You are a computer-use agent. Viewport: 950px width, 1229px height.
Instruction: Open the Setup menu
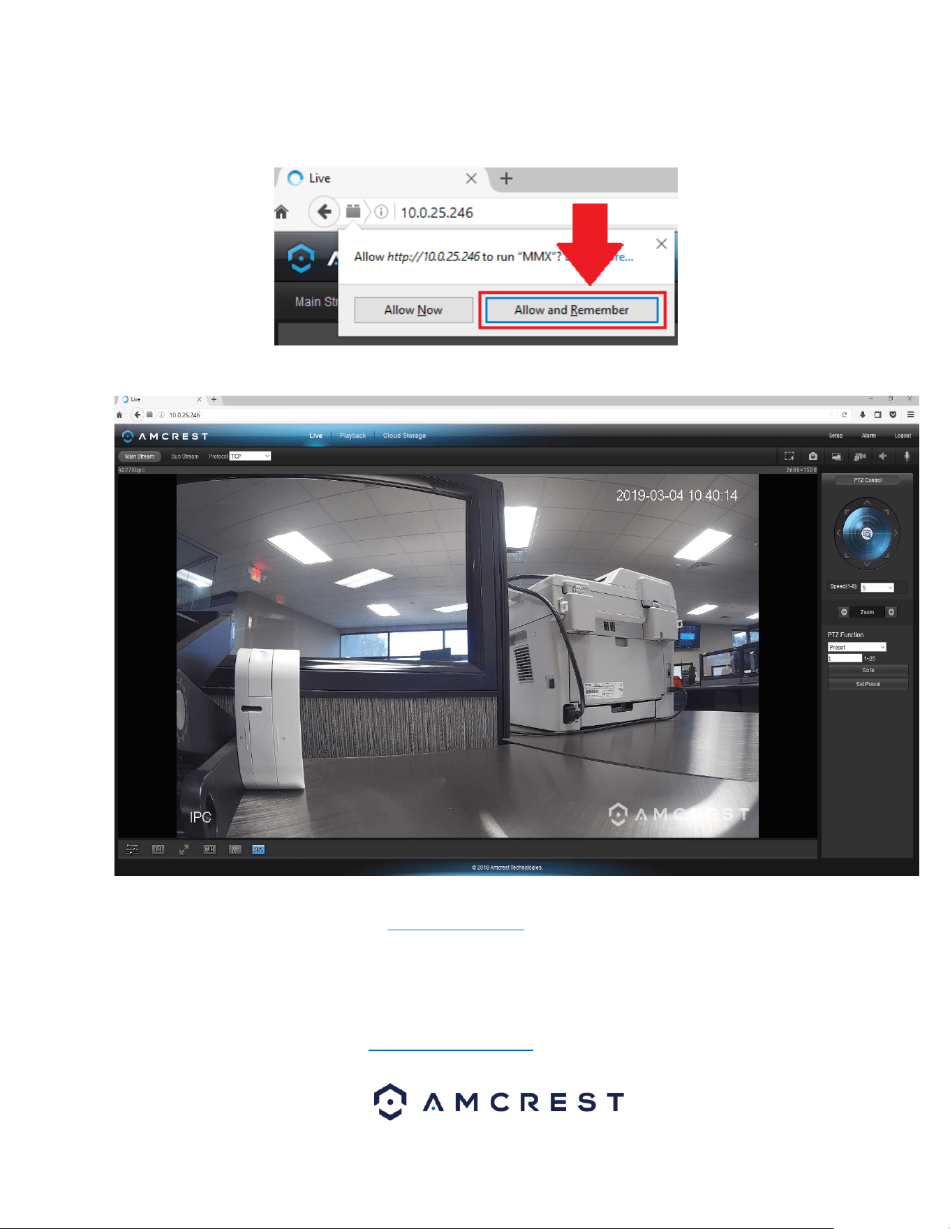(x=836, y=435)
